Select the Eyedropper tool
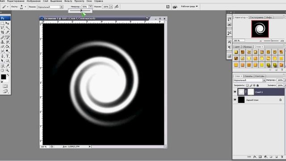 tap(7, 66)
